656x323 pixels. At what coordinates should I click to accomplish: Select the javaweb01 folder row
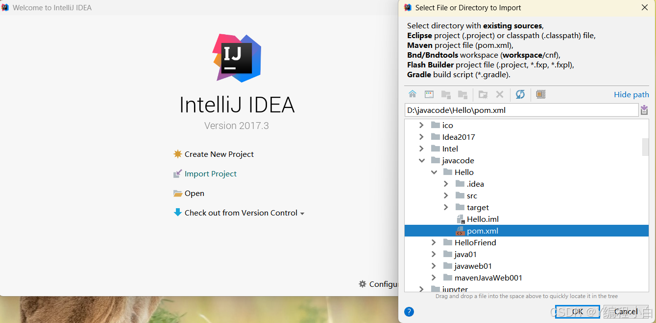tap(527, 266)
